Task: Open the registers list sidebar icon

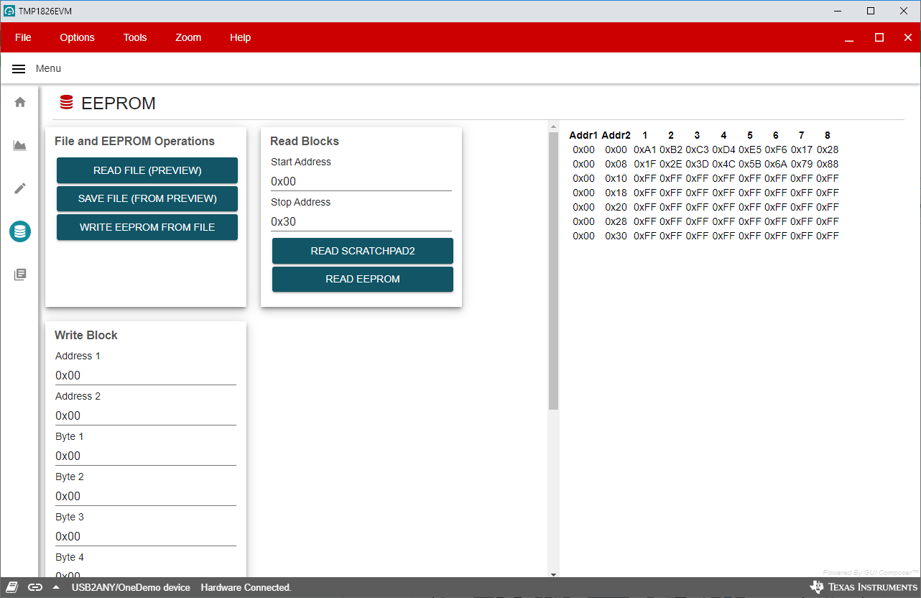Action: 20,275
